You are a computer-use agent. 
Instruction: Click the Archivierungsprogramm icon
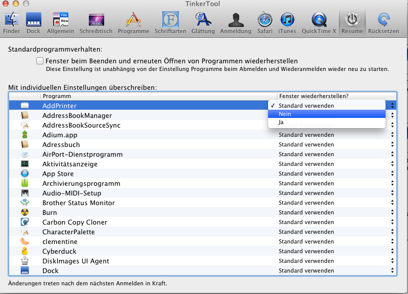click(25, 183)
